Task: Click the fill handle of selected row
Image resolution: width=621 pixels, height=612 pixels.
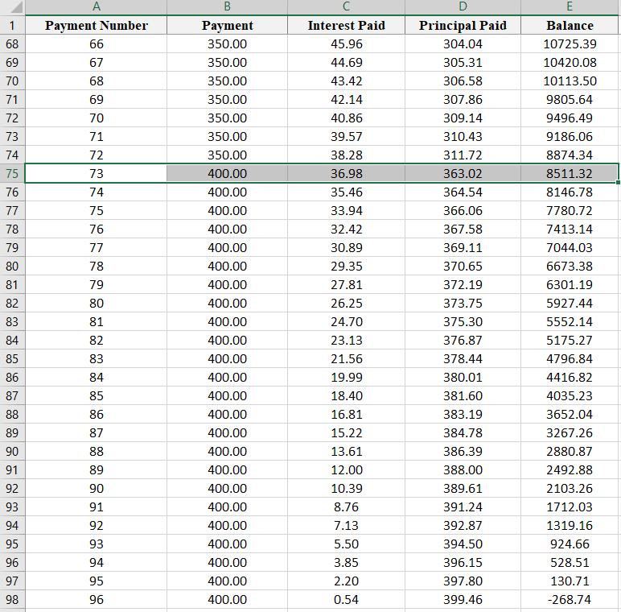Action: click(618, 183)
